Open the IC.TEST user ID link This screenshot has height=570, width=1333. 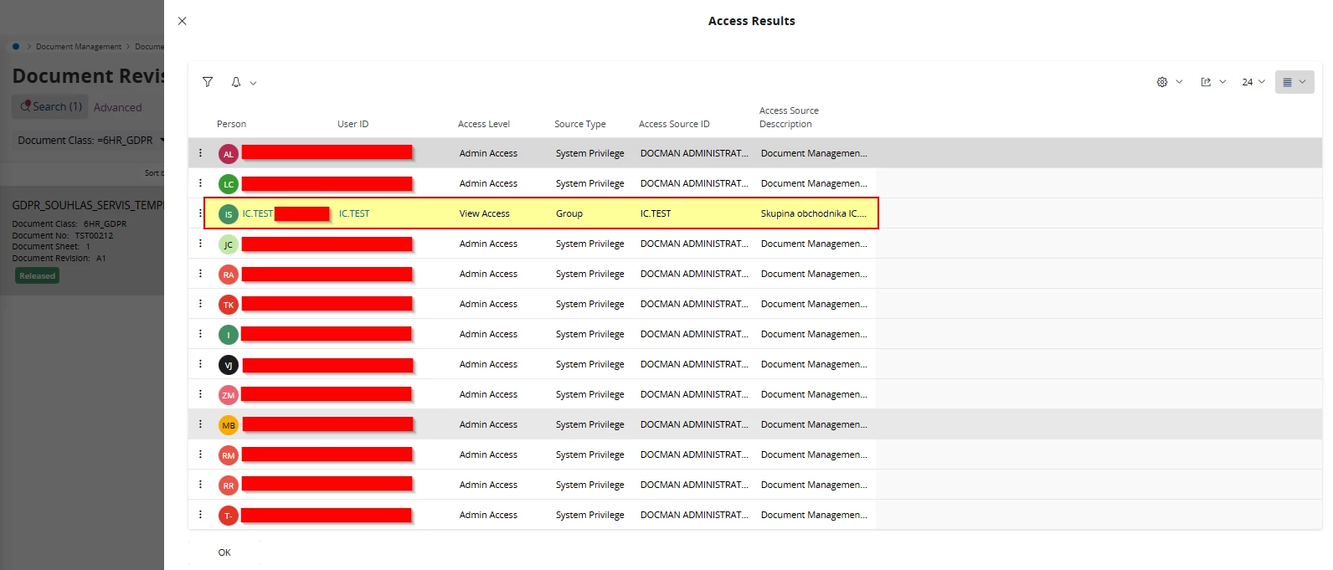tap(354, 213)
